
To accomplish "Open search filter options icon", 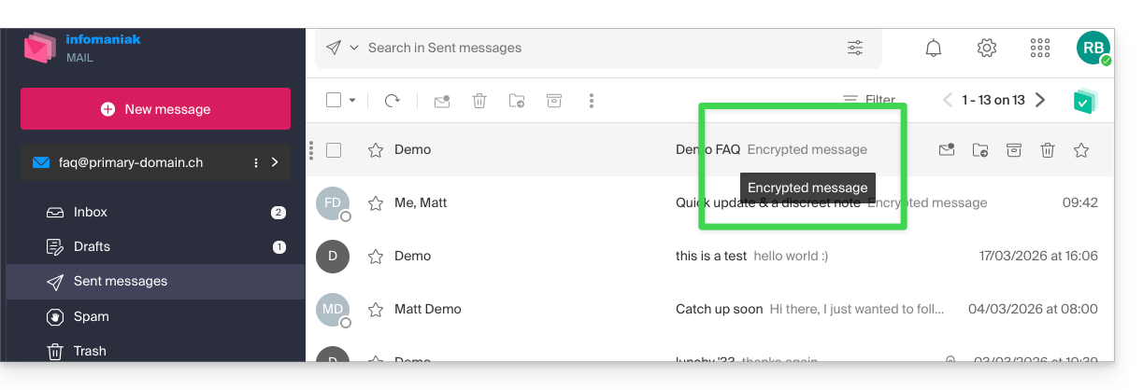I will pyautogui.click(x=854, y=48).
